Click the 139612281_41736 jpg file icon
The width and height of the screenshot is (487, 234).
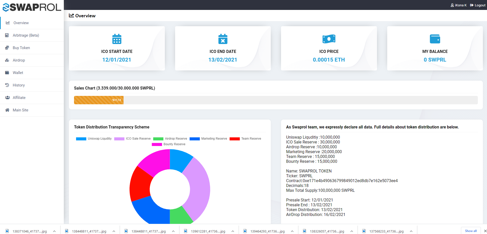[x=186, y=231]
